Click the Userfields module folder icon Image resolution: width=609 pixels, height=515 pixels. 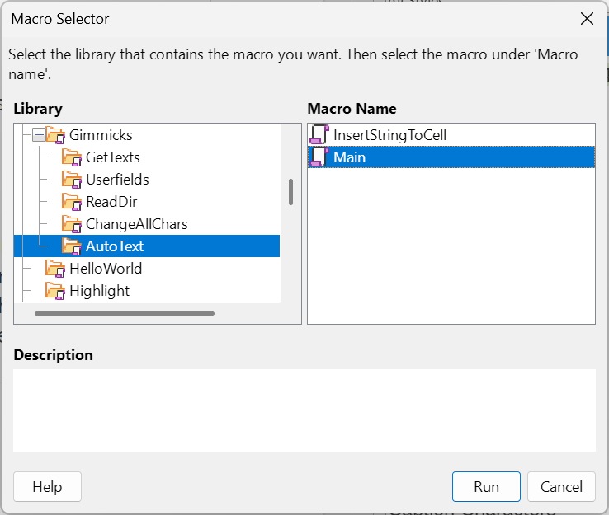(x=72, y=180)
